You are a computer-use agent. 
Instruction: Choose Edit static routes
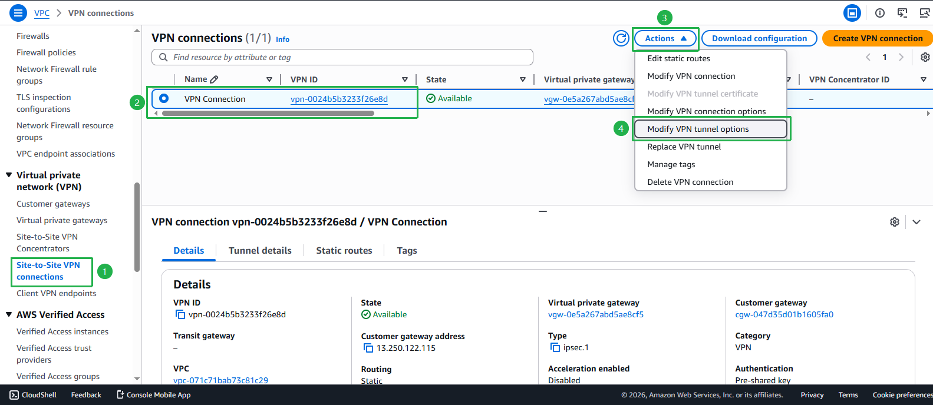pos(710,58)
